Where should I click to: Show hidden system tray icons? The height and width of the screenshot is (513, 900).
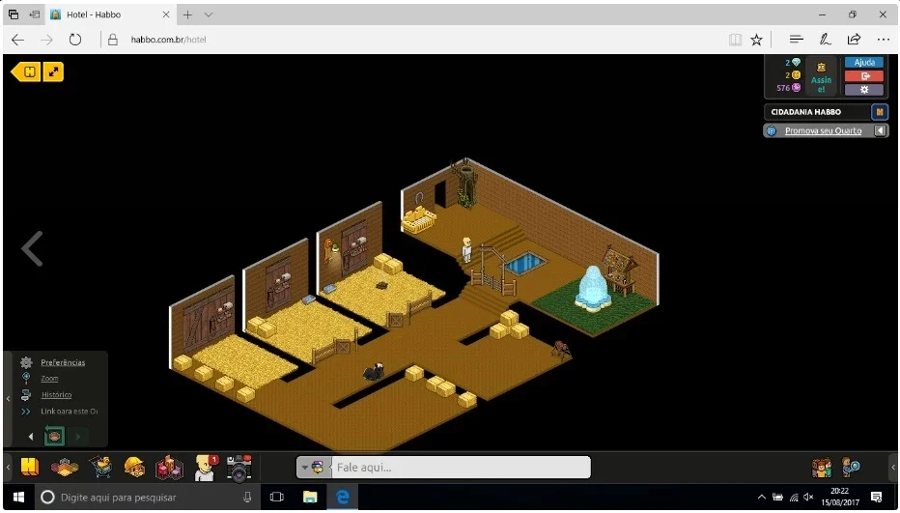point(761,497)
